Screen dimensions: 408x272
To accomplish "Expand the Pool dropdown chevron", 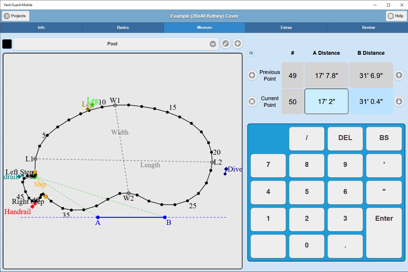I will [x=213, y=44].
